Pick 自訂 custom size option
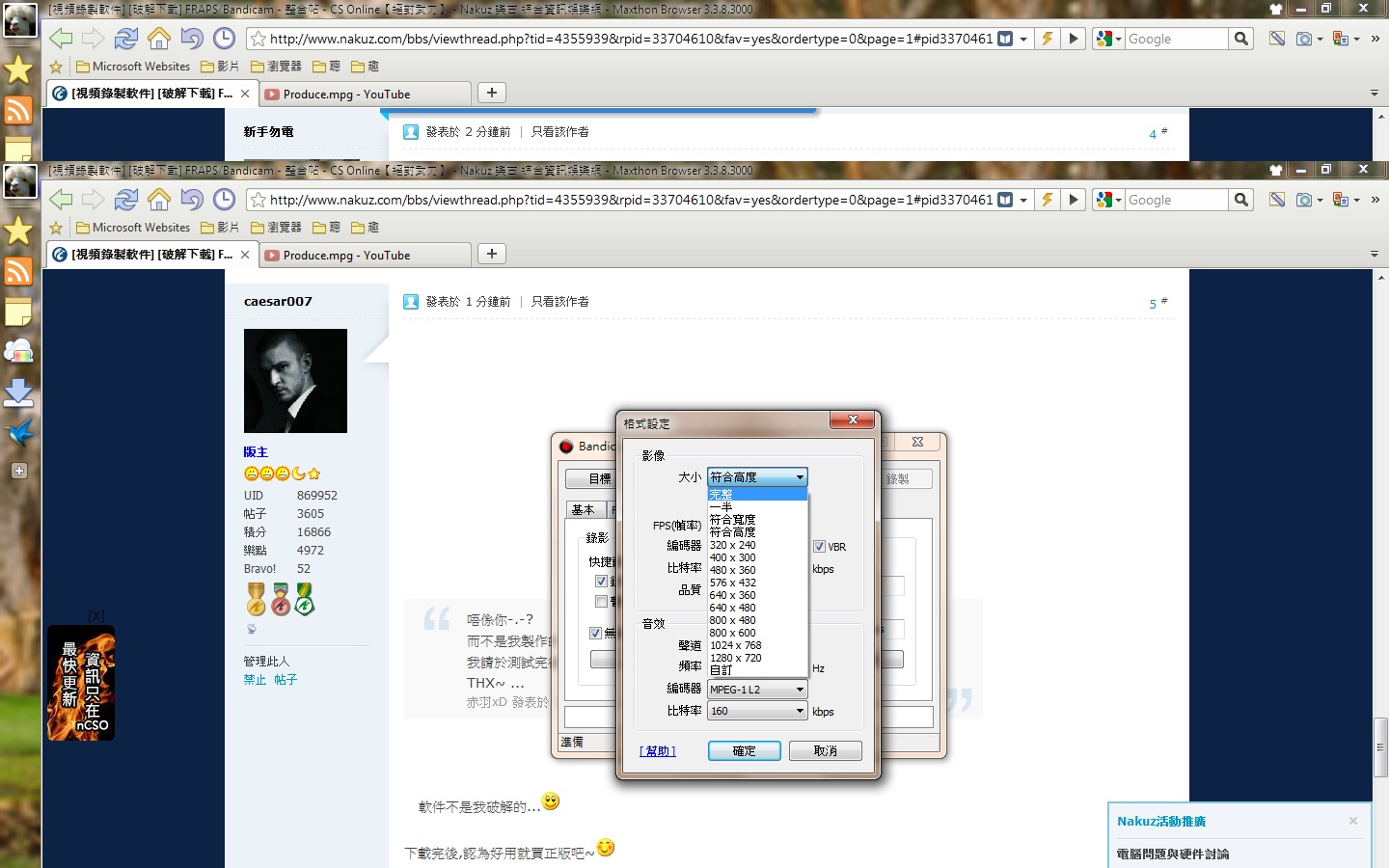This screenshot has height=868, width=1389. pos(757,669)
